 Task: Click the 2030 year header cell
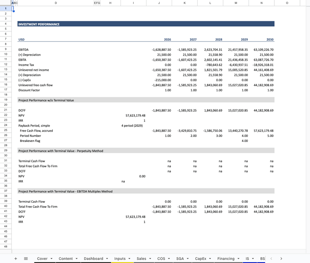pyautogui.click(x=270, y=39)
